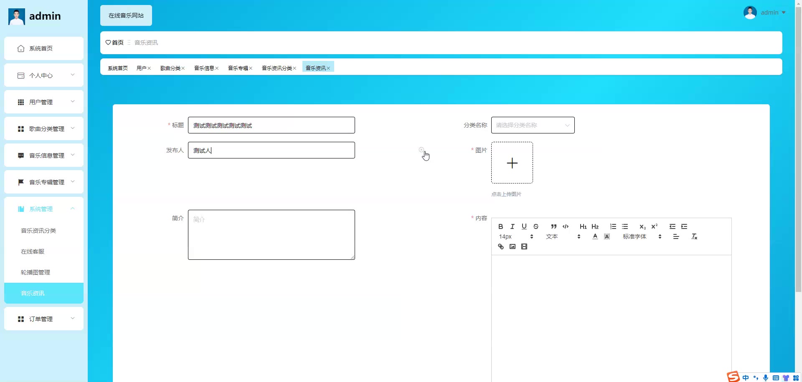Create a numbered list
This screenshot has height=382, width=802.
coord(613,226)
